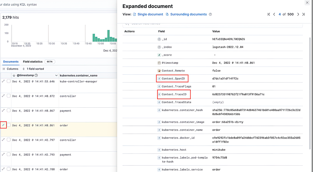313x172 pixels.
Task: Click the flyout vertical scrollbar
Action: (310, 94)
